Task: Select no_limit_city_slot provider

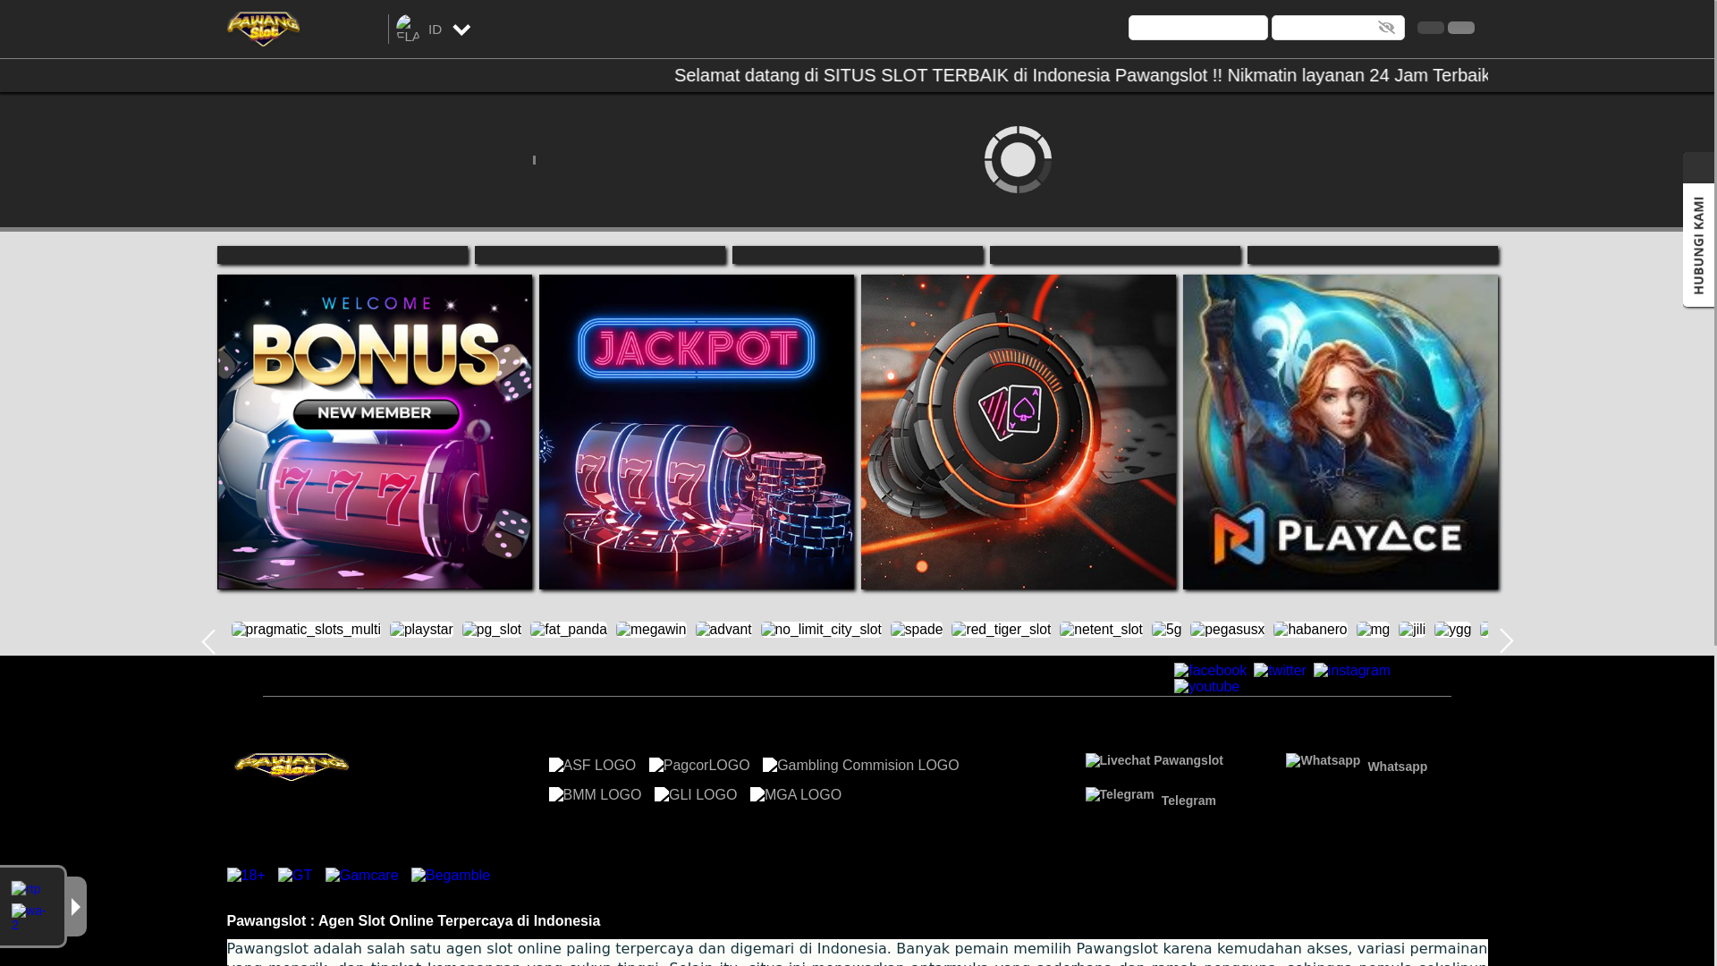Action: 821,630
